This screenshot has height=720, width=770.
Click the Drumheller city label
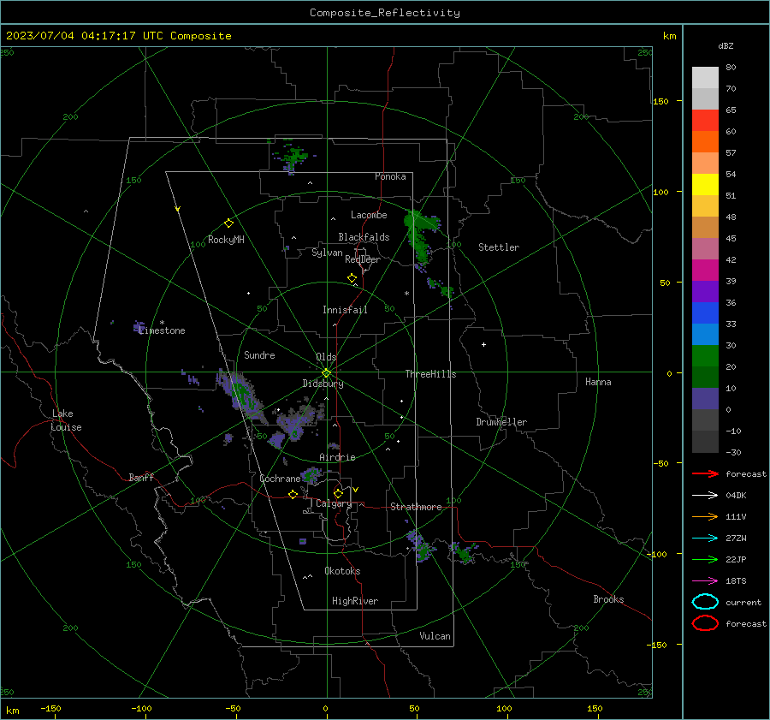501,422
